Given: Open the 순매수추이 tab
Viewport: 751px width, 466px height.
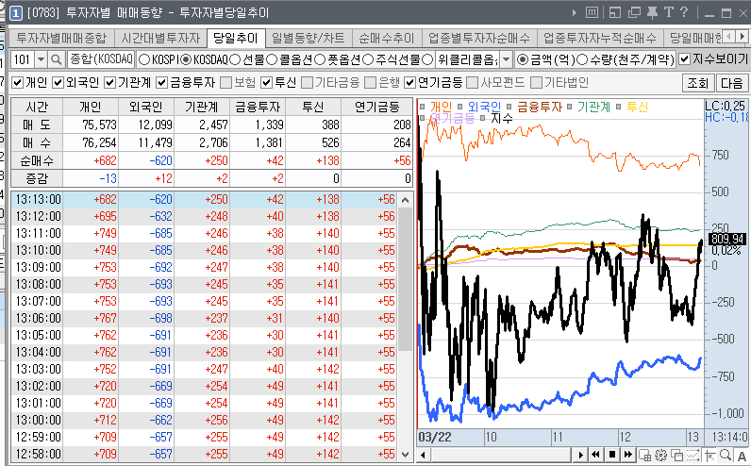Looking at the screenshot, I should click(386, 39).
